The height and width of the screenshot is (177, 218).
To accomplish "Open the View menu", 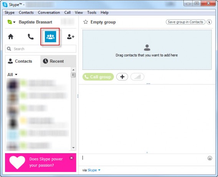I will click(79, 13).
